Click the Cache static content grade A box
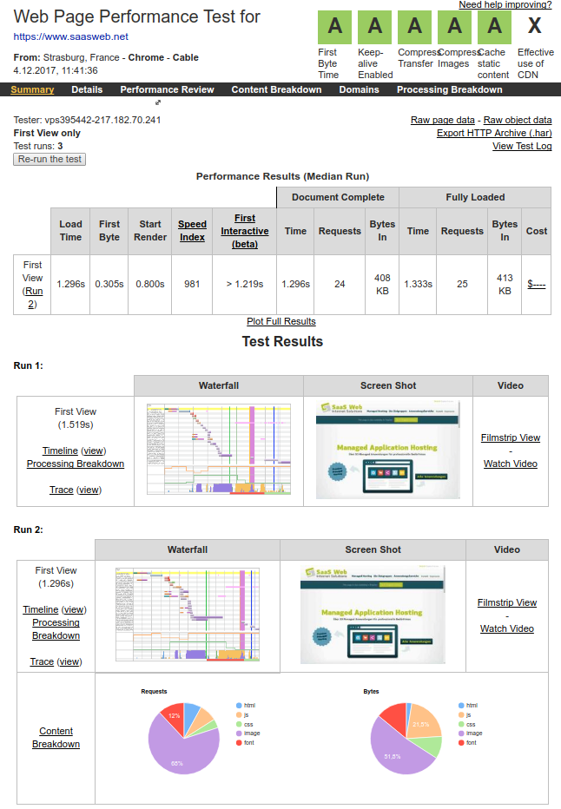Image resolution: width=561 pixels, height=809 pixels. point(494,28)
